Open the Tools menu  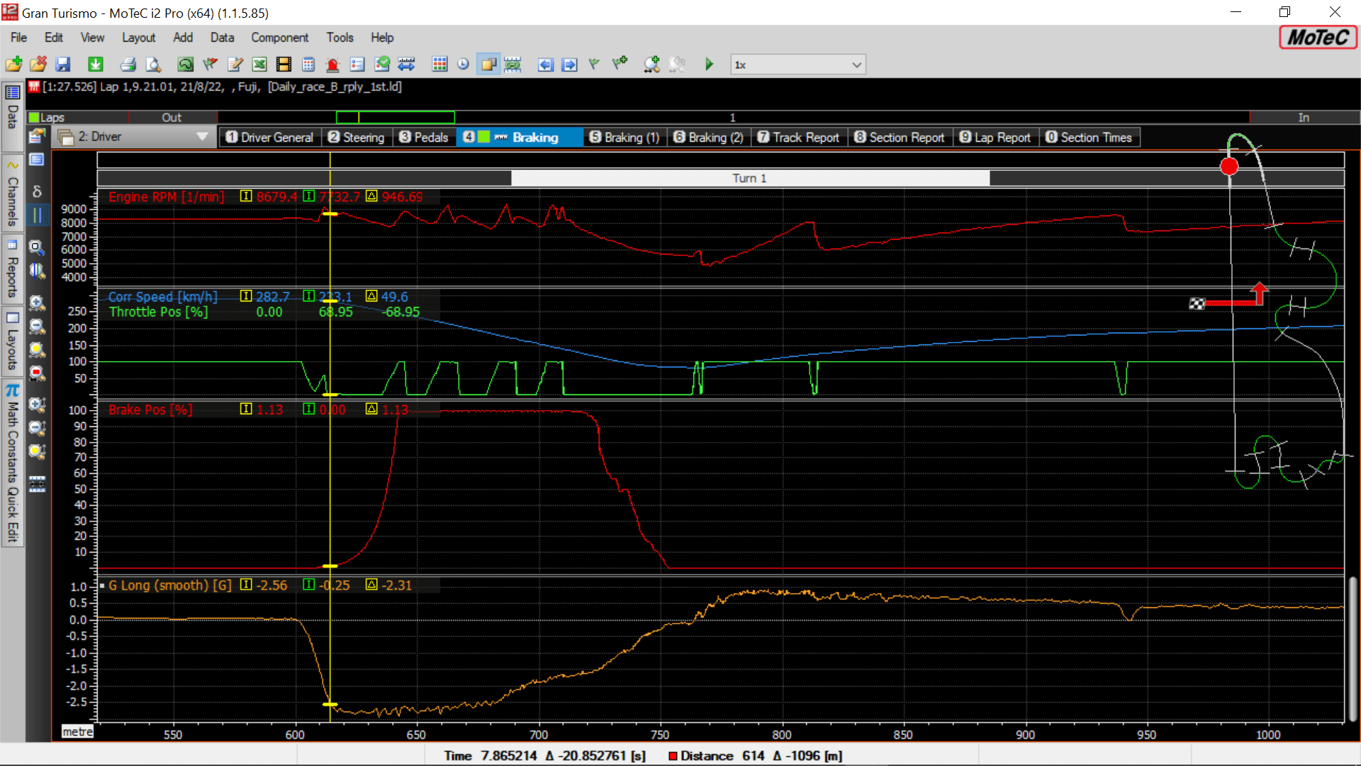340,38
